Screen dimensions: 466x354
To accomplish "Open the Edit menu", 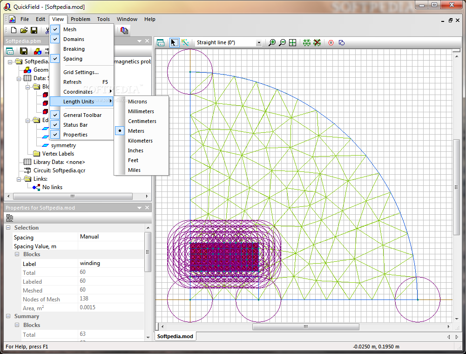I will coord(41,20).
